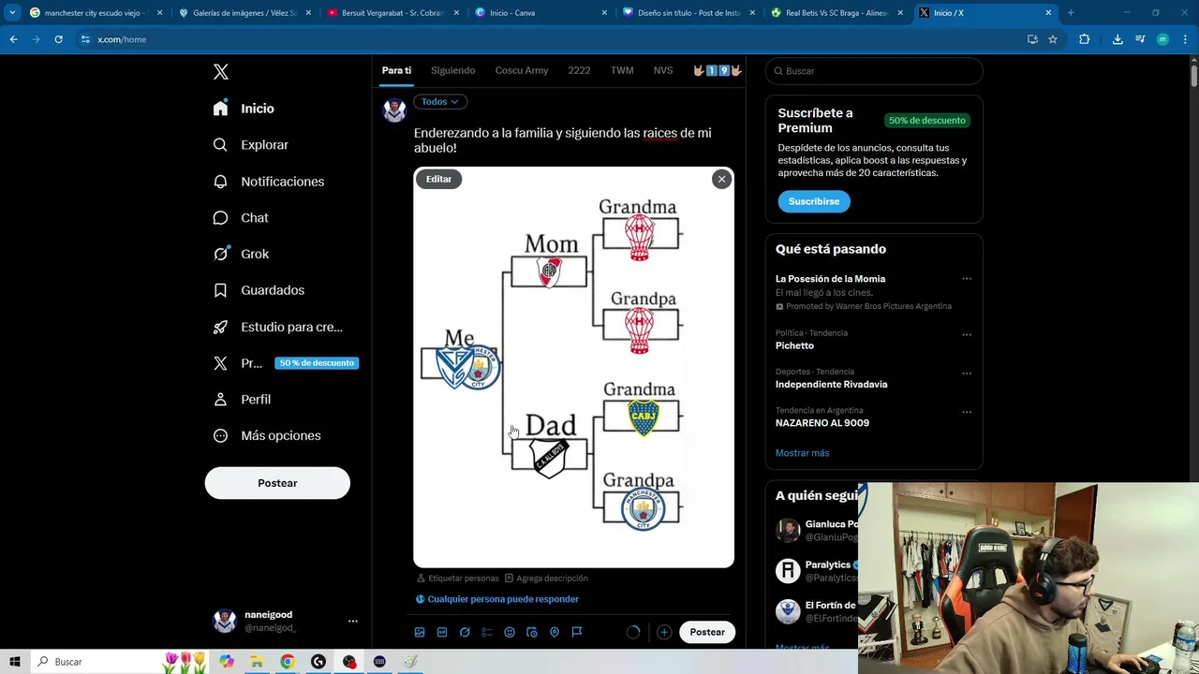Viewport: 1199px width, 674px height.
Task: Click the flag icon in composer toolbar
Action: coord(577,632)
